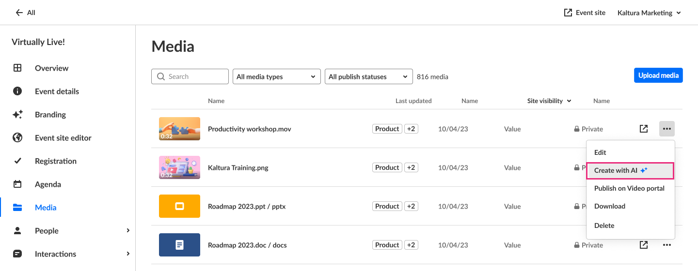Image resolution: width=698 pixels, height=271 pixels.
Task: Click the back arrow to All
Action: [19, 13]
